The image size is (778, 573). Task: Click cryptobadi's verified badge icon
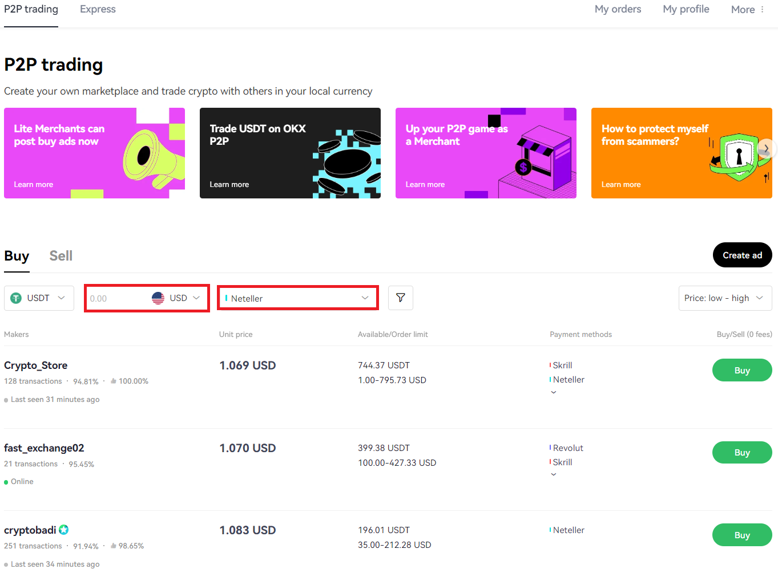[64, 530]
